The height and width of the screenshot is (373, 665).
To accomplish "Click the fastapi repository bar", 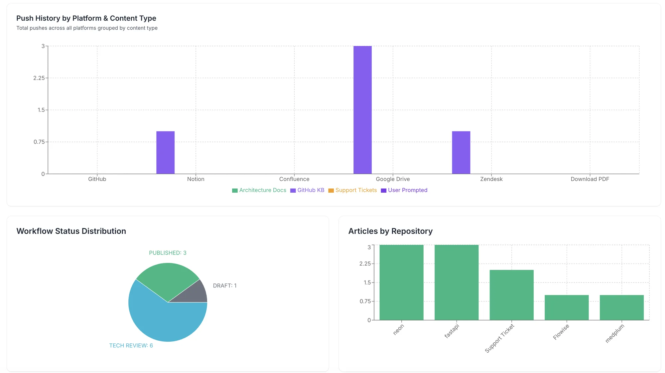I will coord(457,282).
